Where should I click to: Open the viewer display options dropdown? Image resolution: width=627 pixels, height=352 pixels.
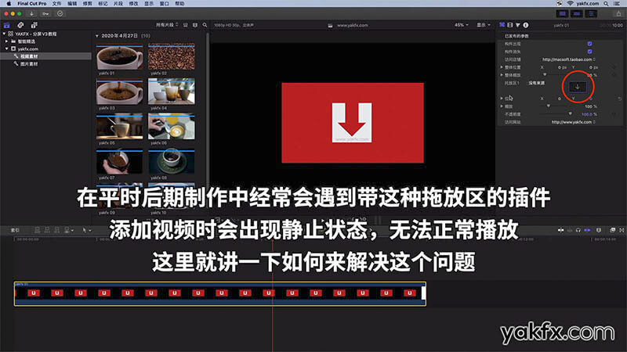pos(484,25)
